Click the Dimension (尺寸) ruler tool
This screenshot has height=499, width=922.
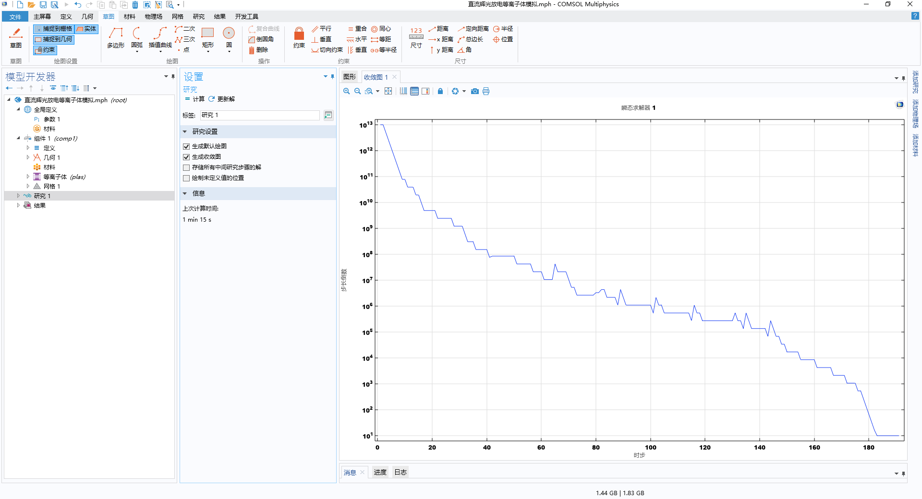click(x=416, y=37)
